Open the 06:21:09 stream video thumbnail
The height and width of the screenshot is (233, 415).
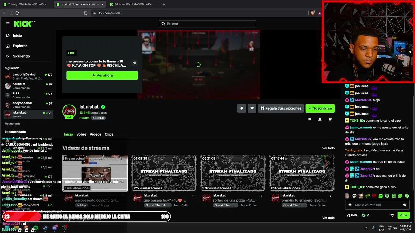click(233, 173)
